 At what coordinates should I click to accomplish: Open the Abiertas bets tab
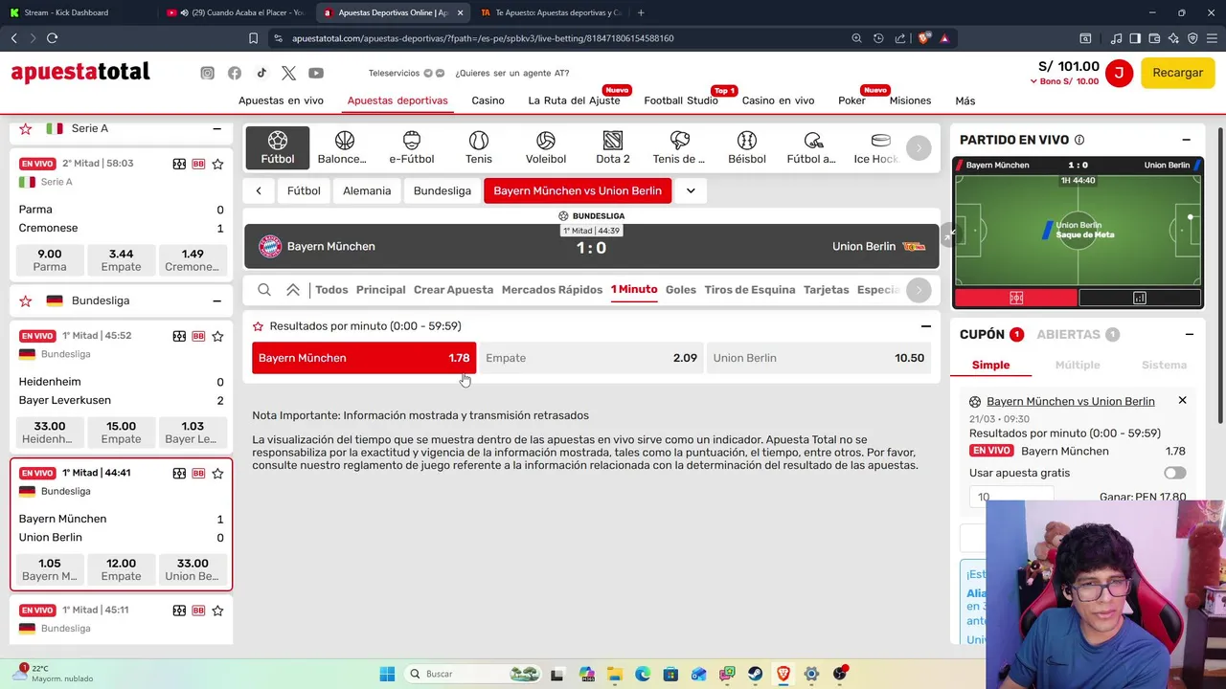pos(1078,335)
